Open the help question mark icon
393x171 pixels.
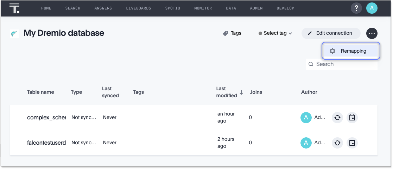coord(356,8)
